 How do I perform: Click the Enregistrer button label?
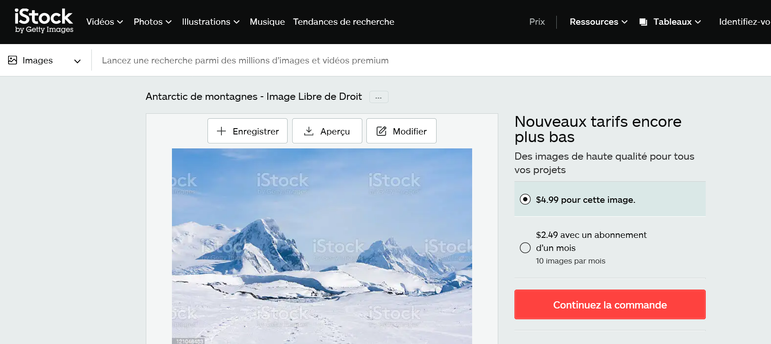click(x=256, y=131)
